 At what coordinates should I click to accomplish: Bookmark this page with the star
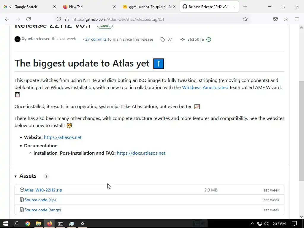[245, 19]
